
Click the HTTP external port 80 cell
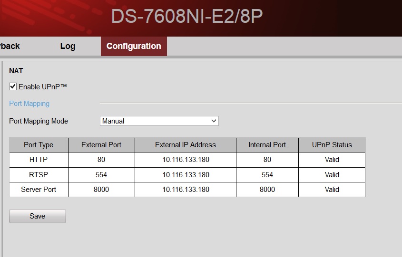click(101, 160)
